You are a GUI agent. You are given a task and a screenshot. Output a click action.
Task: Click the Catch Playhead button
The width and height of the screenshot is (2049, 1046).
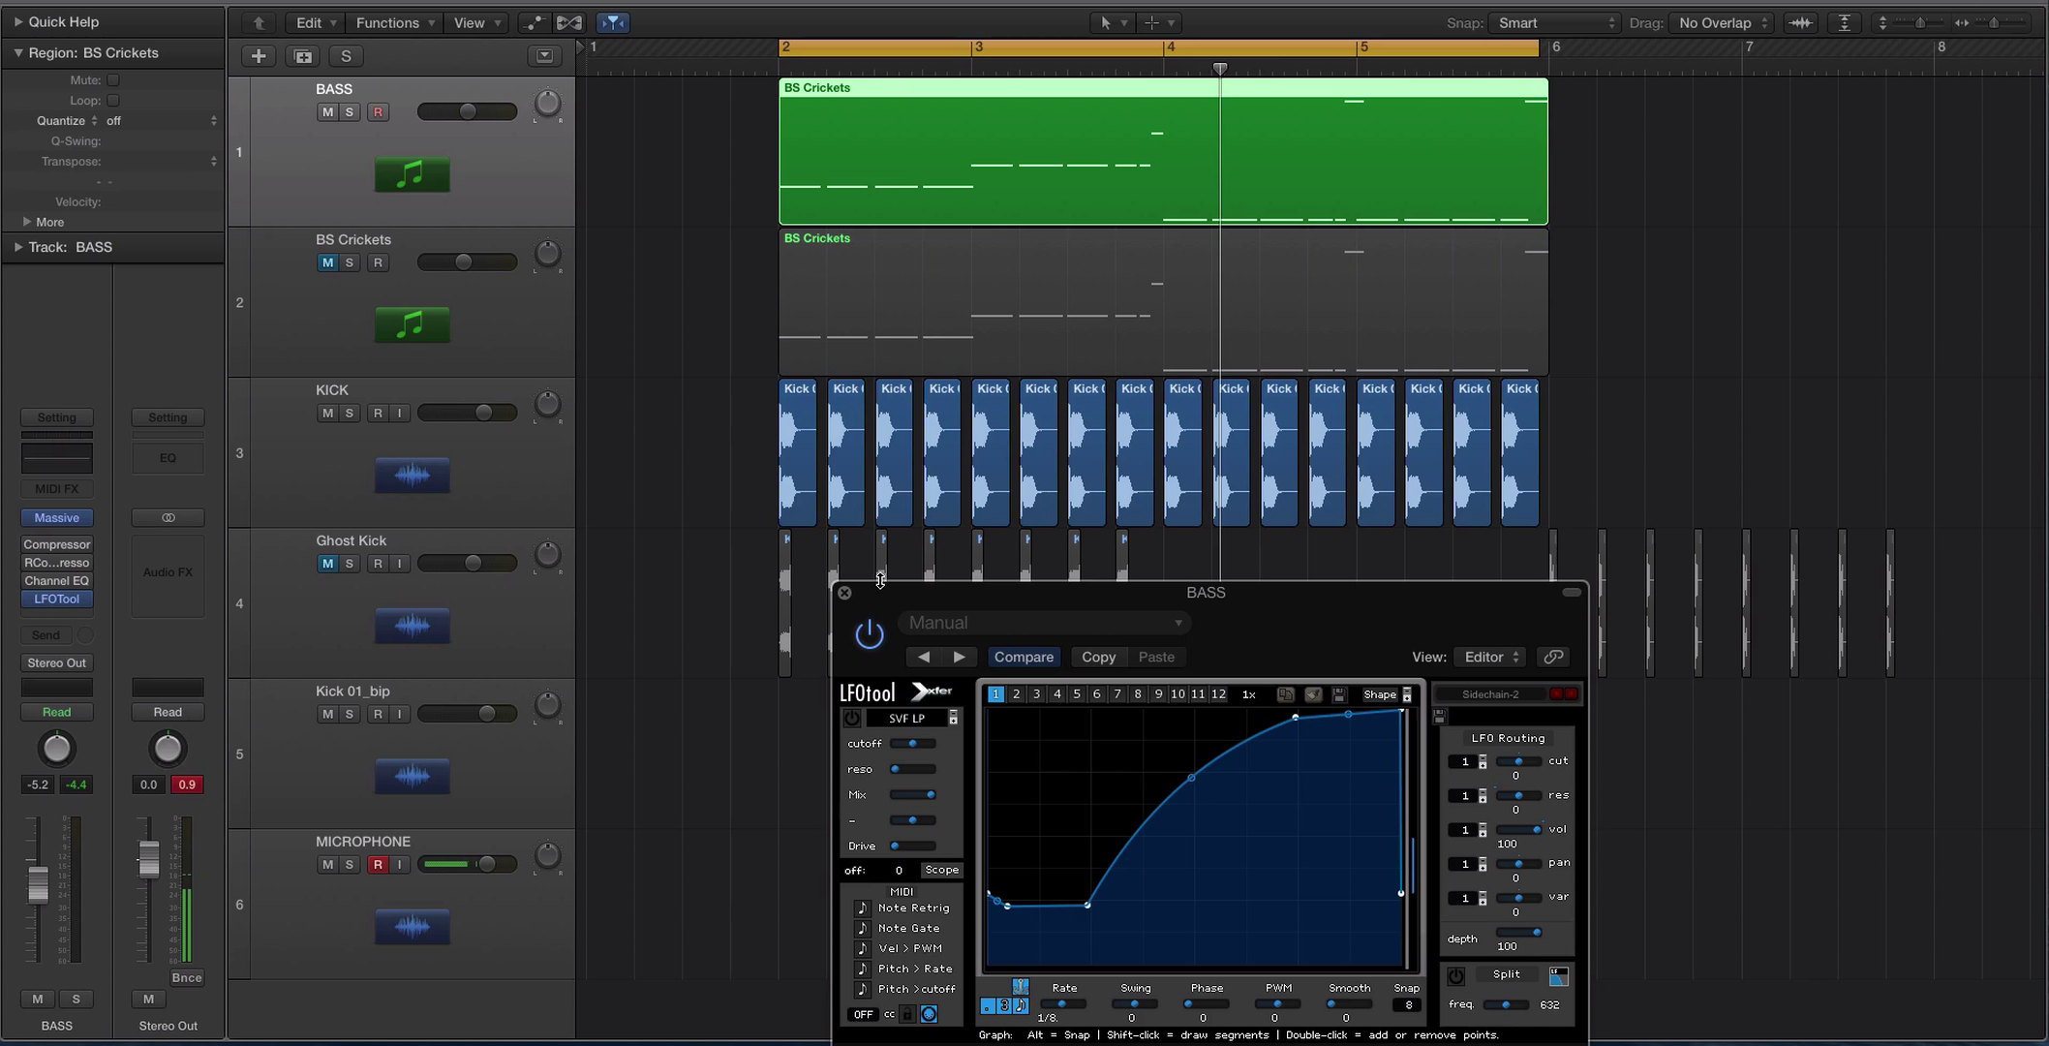click(612, 22)
